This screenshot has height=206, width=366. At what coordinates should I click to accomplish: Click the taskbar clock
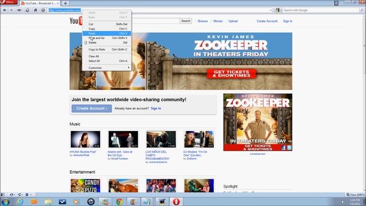pyautogui.click(x=355, y=202)
